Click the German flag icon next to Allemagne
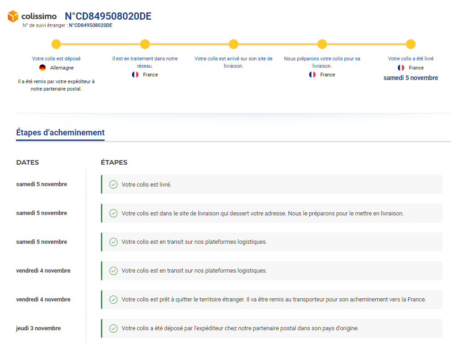The width and height of the screenshot is (464, 349). (42, 68)
